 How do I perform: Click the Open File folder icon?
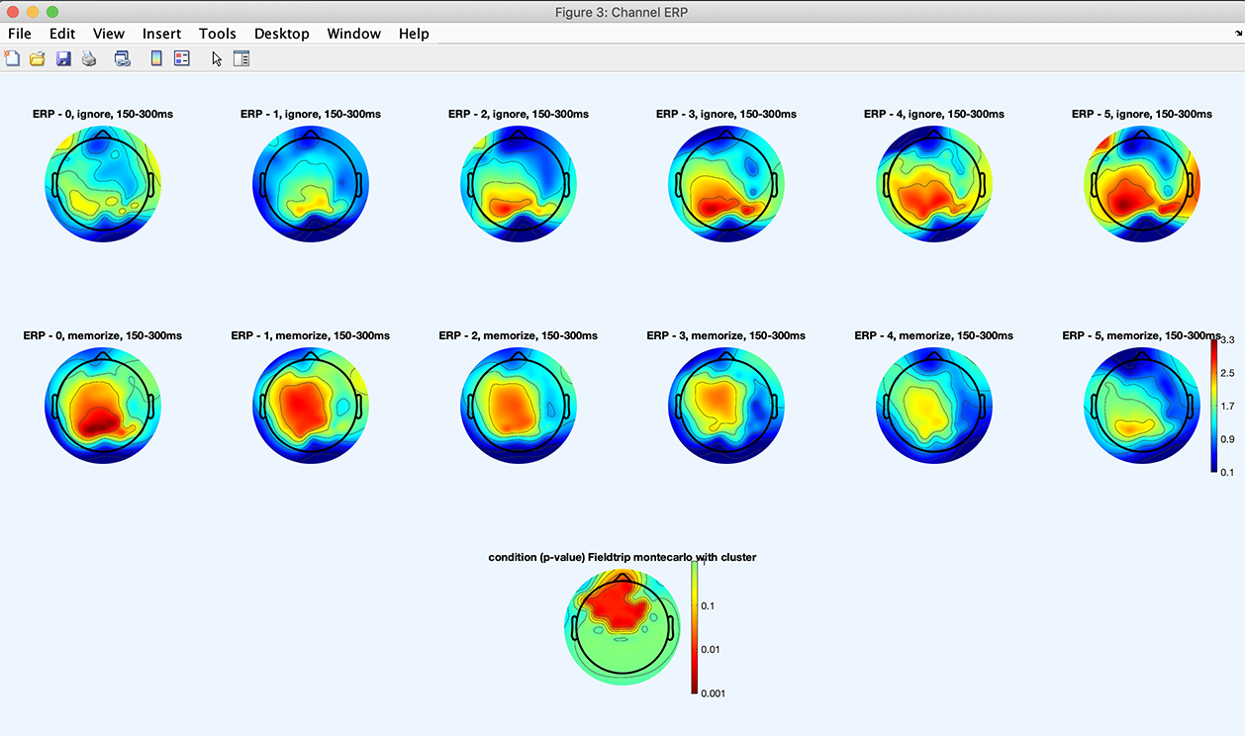tap(38, 58)
